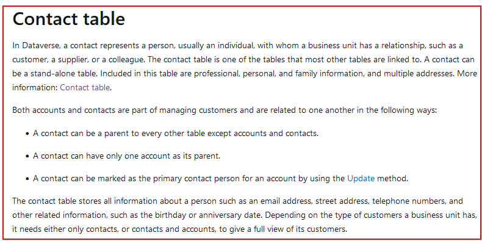Open the purple Contact table link

coord(85,88)
